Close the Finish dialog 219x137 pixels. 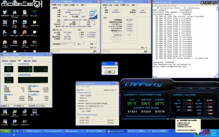click(x=116, y=64)
